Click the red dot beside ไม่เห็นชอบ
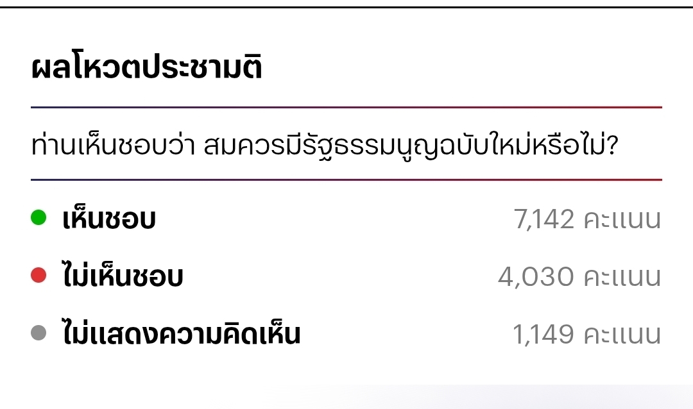693x409 pixels. [38, 276]
